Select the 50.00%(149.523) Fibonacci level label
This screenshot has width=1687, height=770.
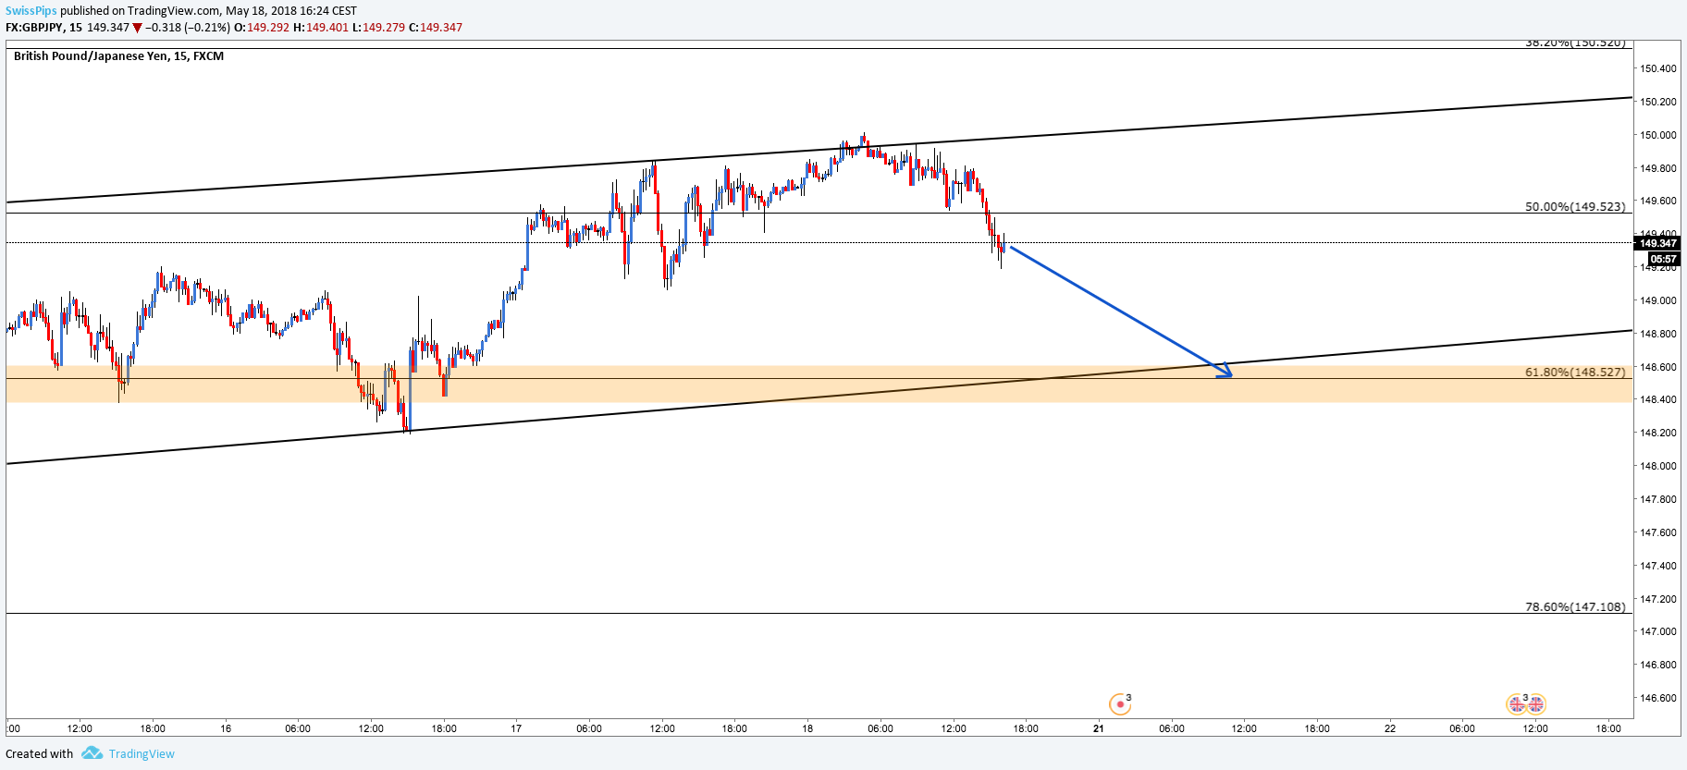tap(1575, 207)
